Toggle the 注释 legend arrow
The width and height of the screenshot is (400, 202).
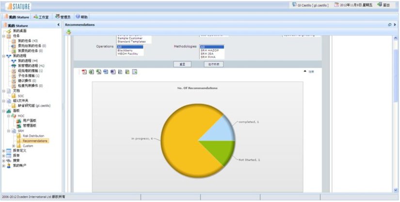[x=305, y=72]
